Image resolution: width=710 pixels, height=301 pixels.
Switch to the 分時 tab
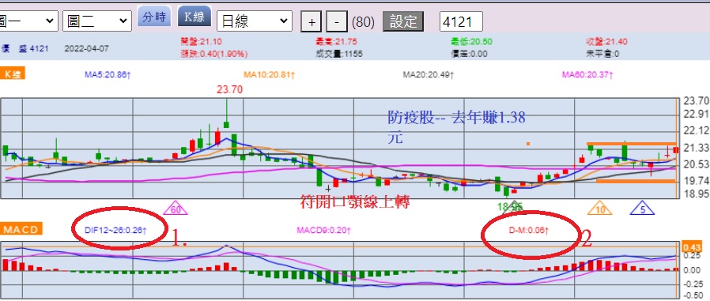click(154, 17)
